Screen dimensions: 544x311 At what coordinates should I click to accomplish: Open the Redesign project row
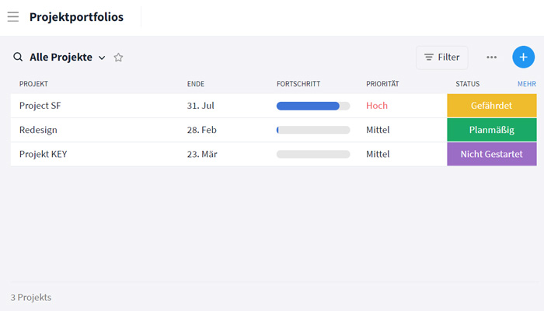click(x=274, y=130)
